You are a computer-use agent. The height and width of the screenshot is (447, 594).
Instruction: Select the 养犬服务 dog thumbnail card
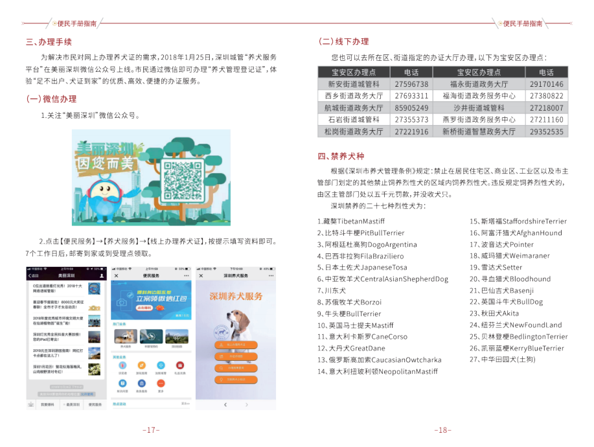pyautogui.click(x=125, y=337)
